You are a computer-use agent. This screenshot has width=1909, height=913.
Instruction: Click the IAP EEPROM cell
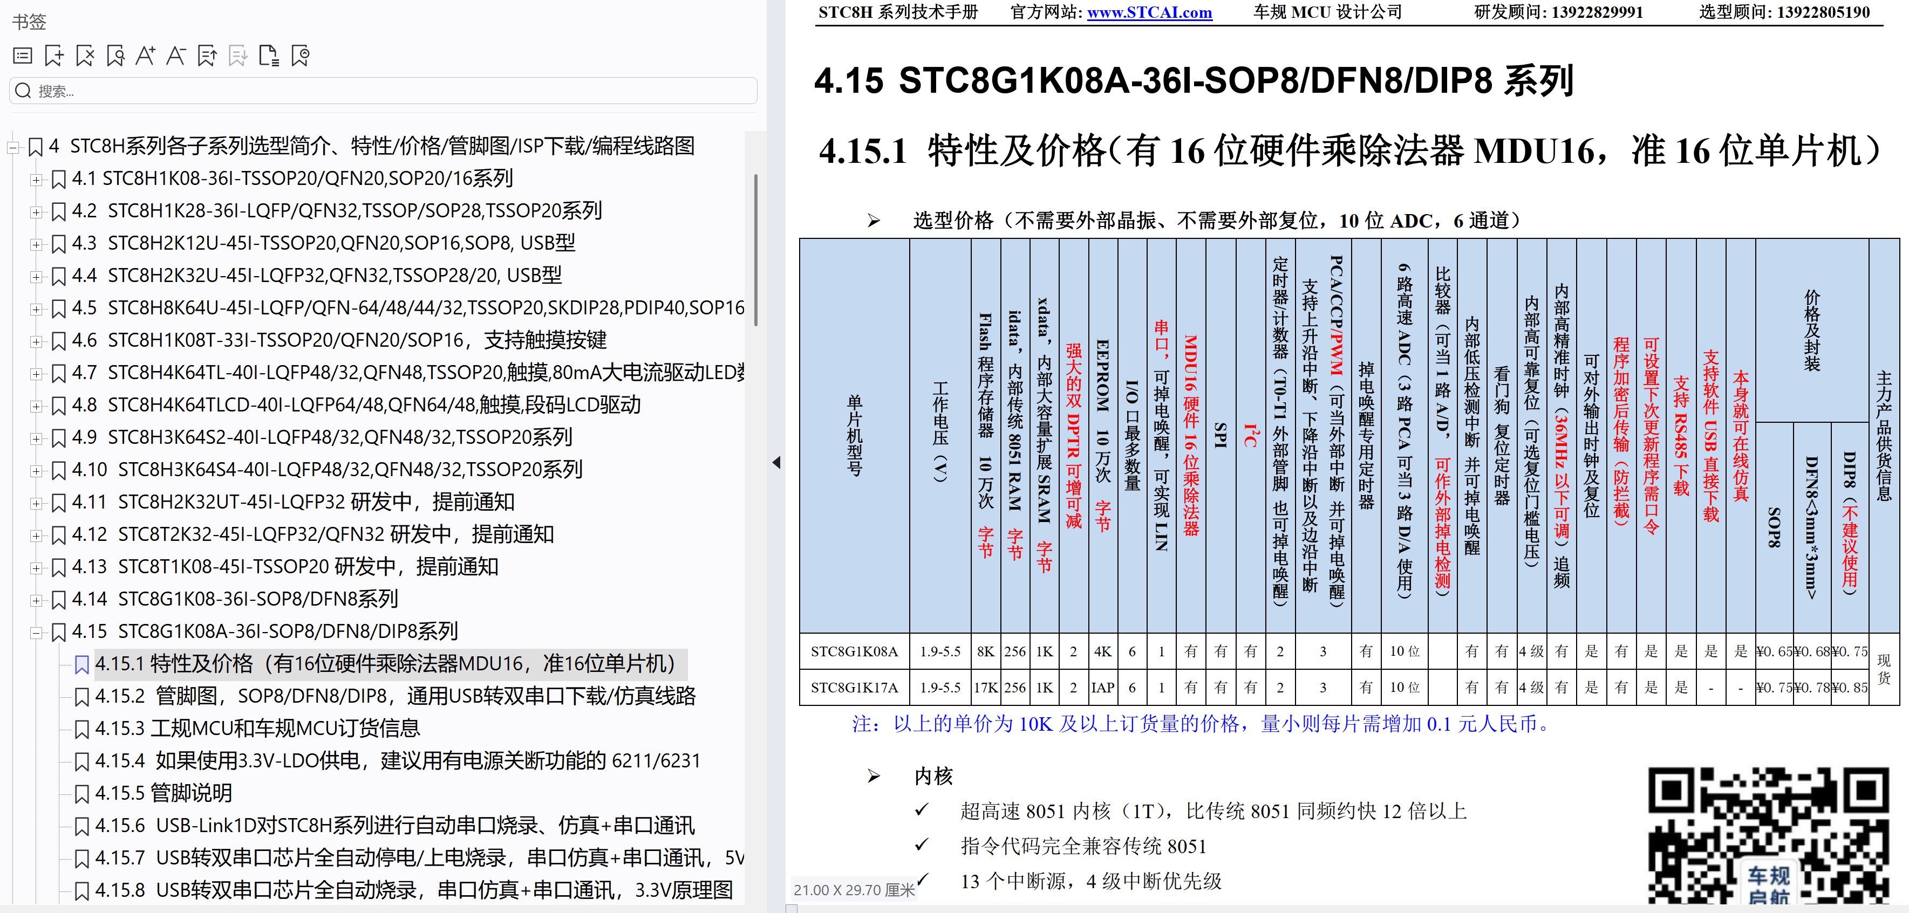coord(1103,688)
